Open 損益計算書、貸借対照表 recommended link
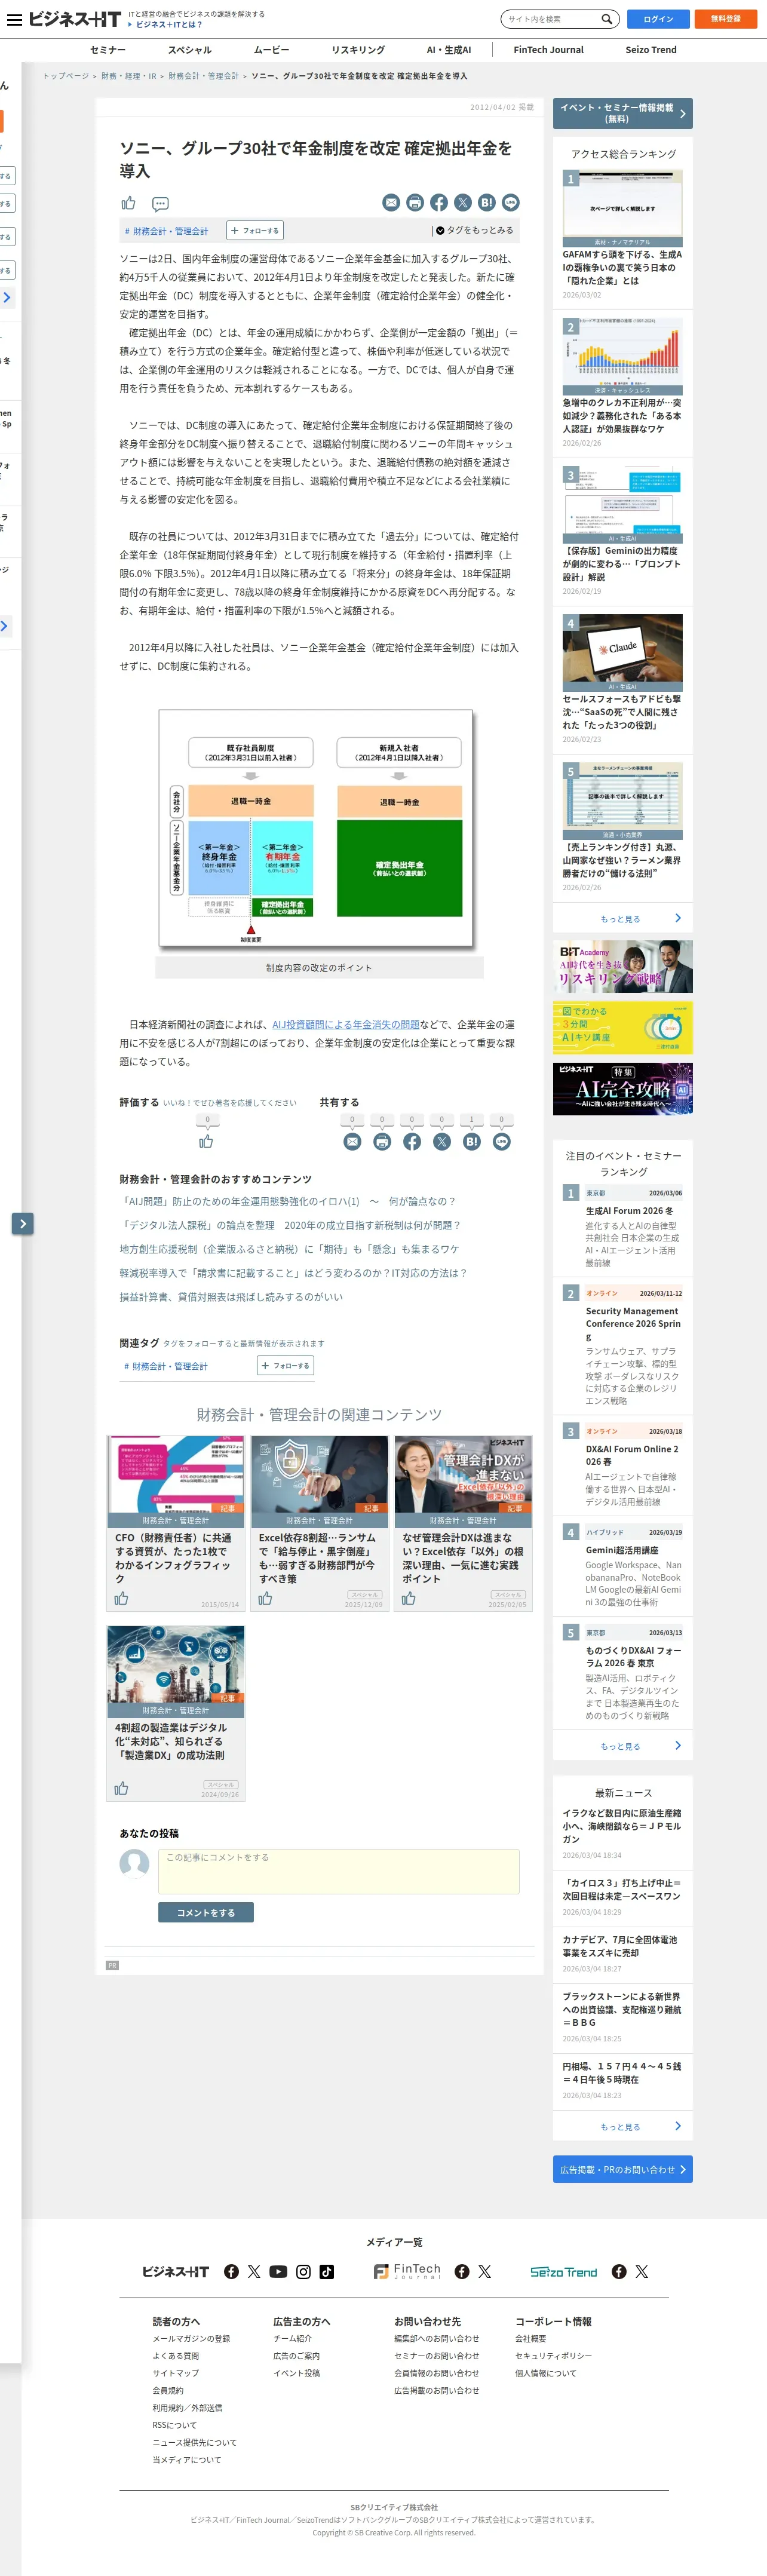This screenshot has width=767, height=2576. (x=231, y=1296)
